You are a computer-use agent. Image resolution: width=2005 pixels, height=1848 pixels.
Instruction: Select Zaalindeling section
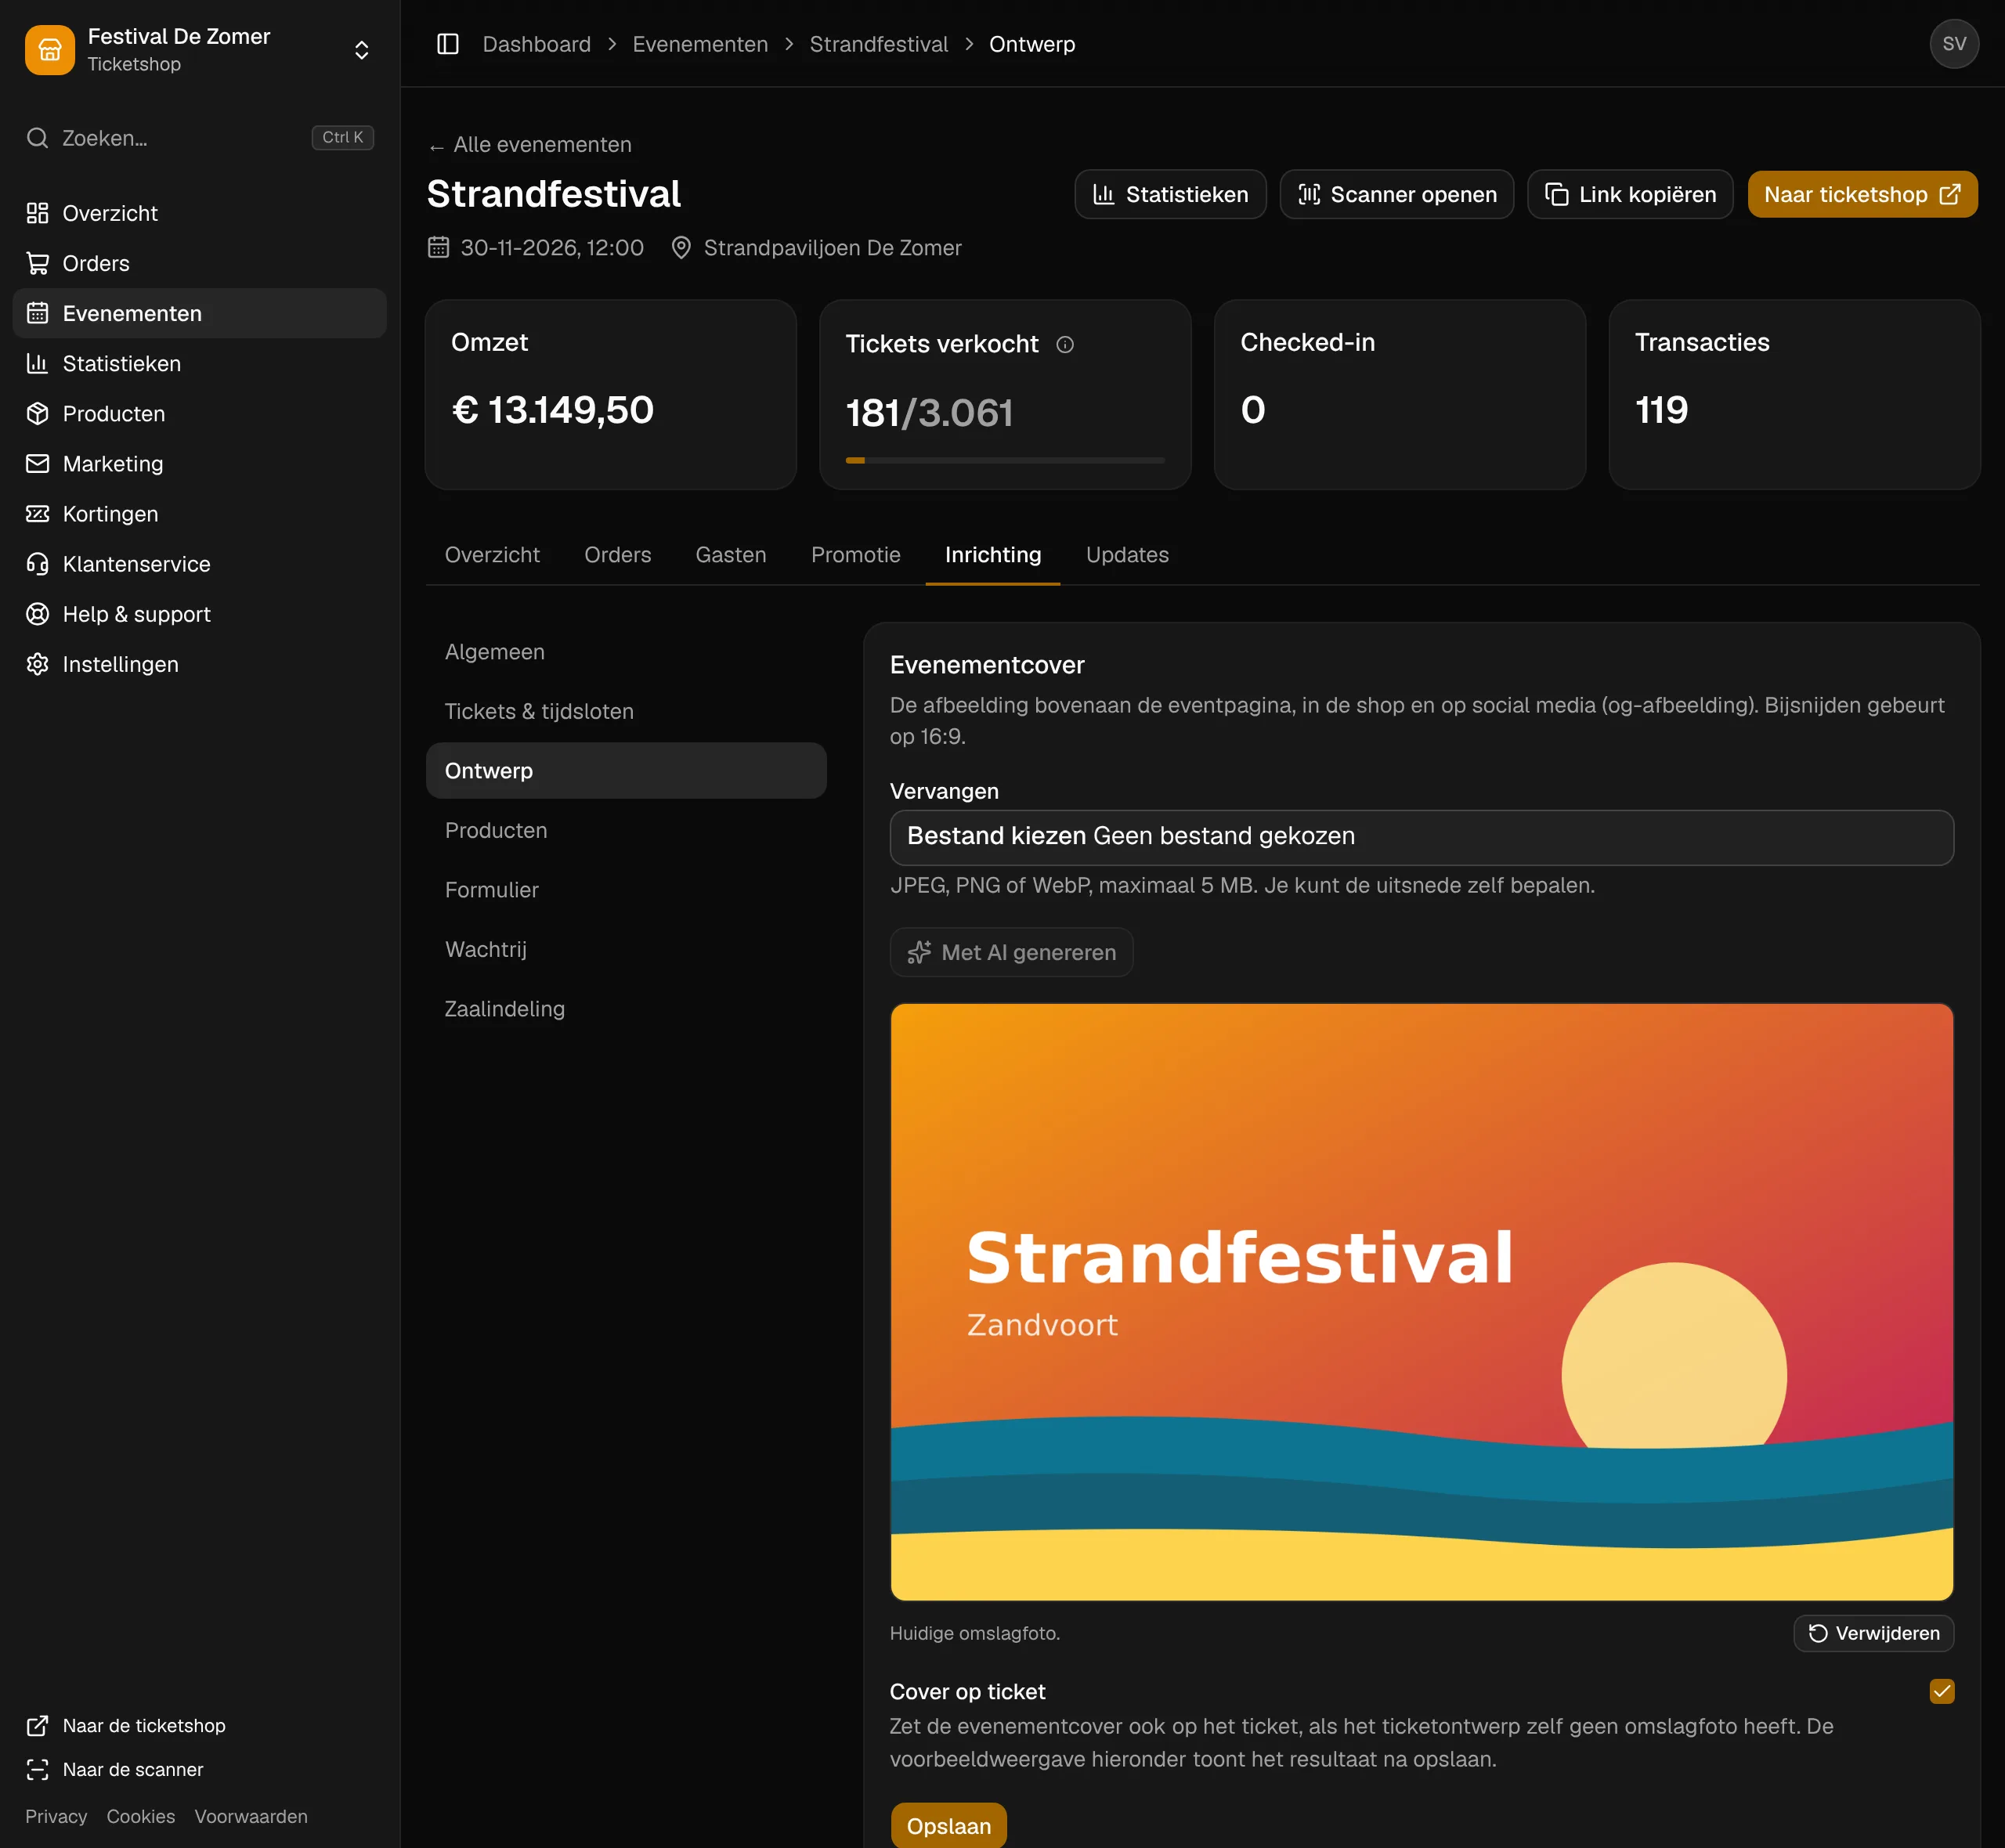[x=626, y=1009]
